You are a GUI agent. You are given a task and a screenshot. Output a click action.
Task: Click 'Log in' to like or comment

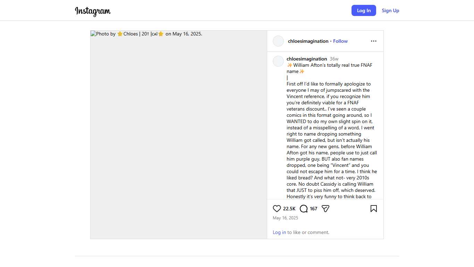pos(279,232)
